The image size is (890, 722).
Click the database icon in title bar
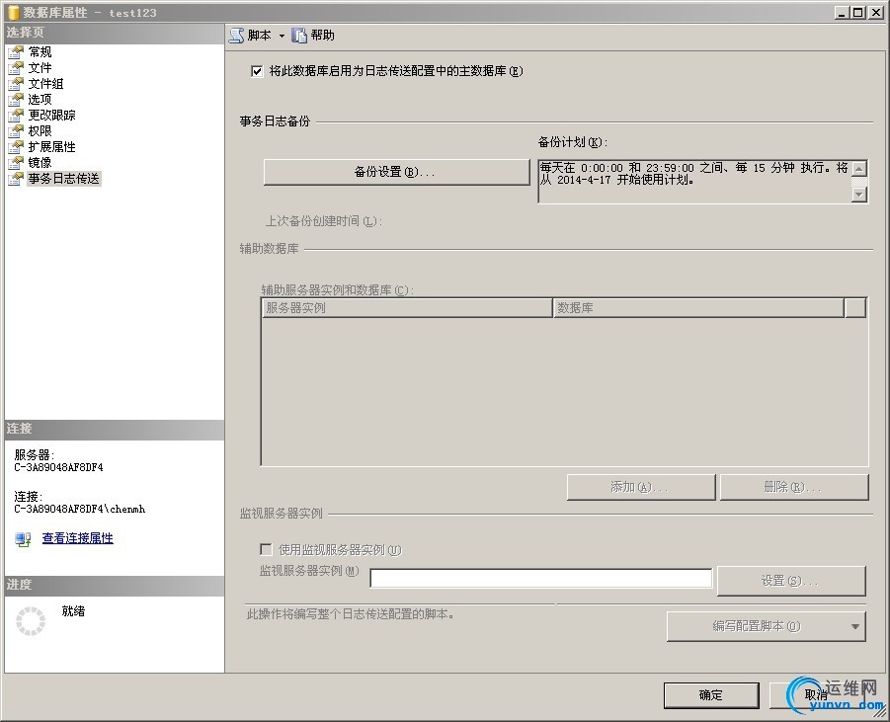point(13,13)
